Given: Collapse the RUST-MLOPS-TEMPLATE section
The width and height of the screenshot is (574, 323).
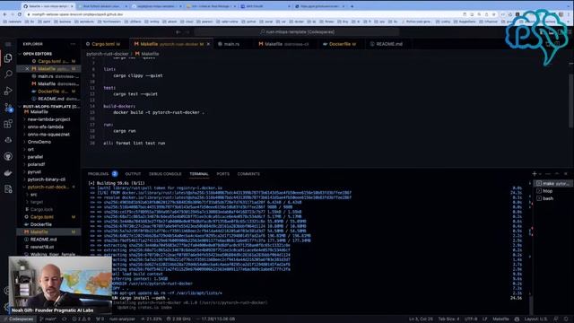Looking at the screenshot, I should (x=48, y=107).
